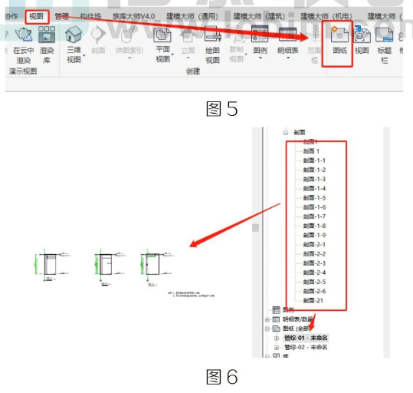Screen dimensions: 413x393
Task: Select 剖面-2-6 view in the tree
Action: (x=314, y=291)
